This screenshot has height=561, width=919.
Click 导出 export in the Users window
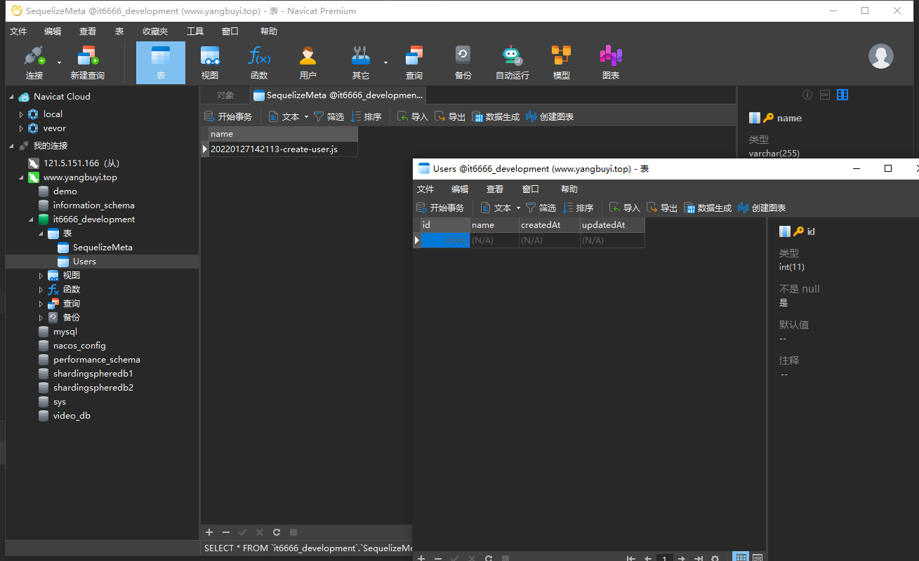coord(662,208)
